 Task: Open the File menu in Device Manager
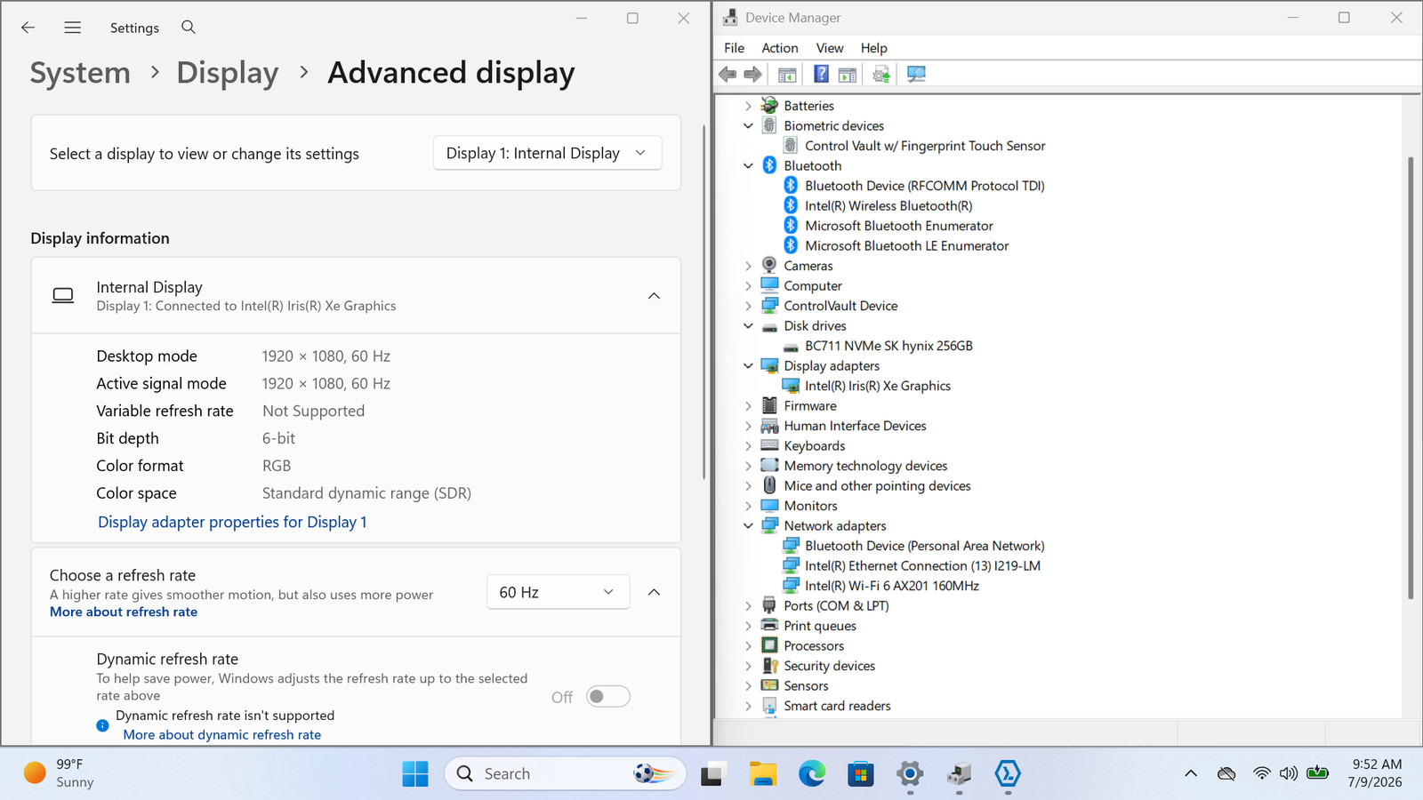(735, 48)
